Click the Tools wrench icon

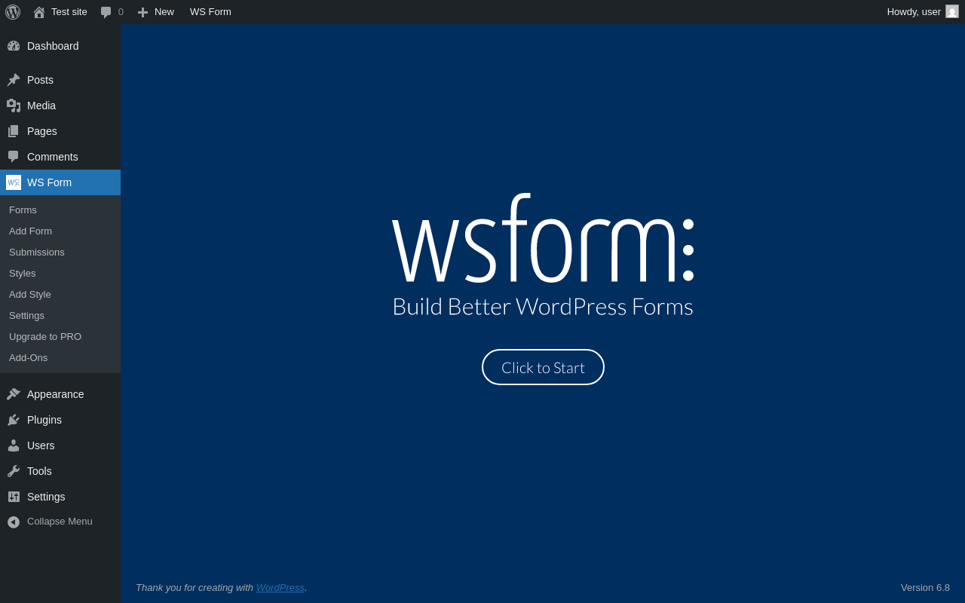[14, 471]
